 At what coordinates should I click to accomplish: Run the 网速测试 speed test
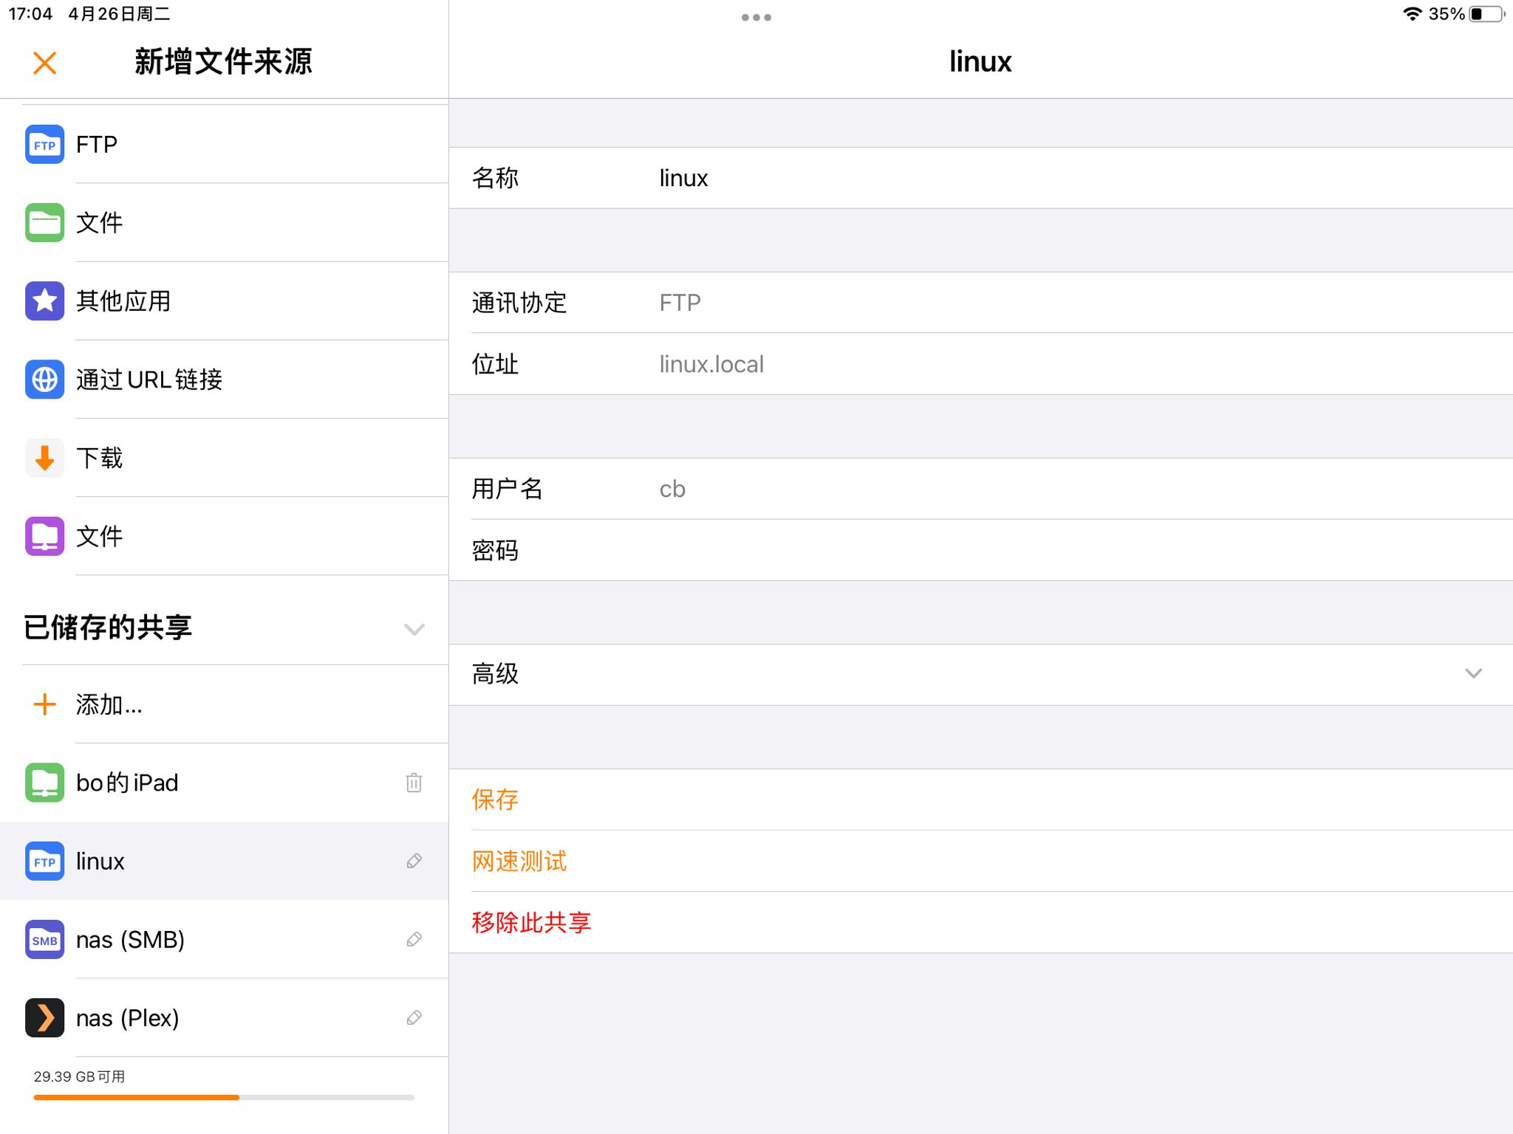(519, 861)
